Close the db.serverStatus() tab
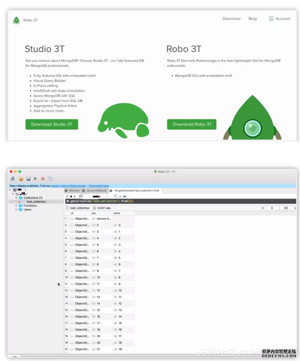This screenshot has height=361, width=300. (x=83, y=190)
